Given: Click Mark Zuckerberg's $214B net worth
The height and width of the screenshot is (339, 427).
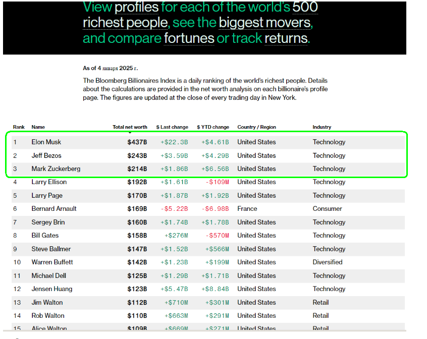Looking at the screenshot, I should (x=137, y=168).
